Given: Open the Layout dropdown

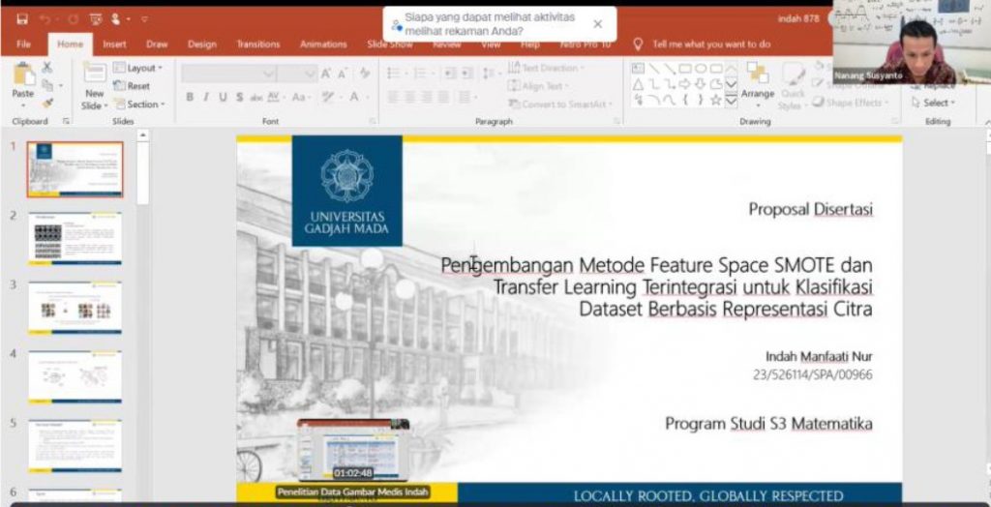Looking at the screenshot, I should click(137, 68).
